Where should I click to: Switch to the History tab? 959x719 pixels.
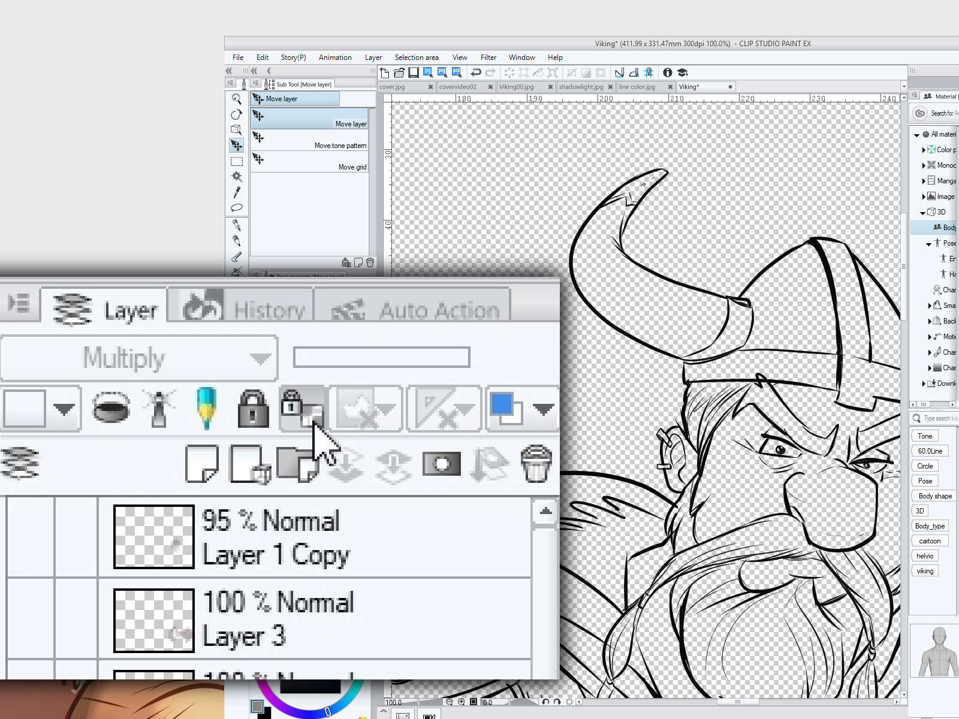click(242, 307)
